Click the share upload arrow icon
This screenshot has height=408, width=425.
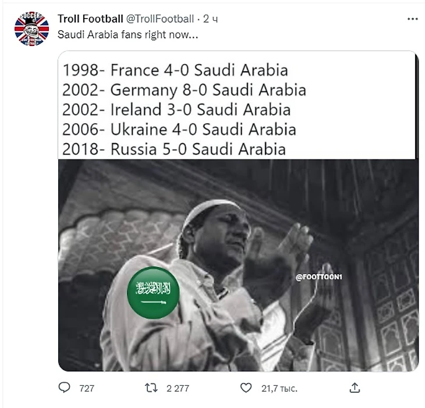[355, 388]
